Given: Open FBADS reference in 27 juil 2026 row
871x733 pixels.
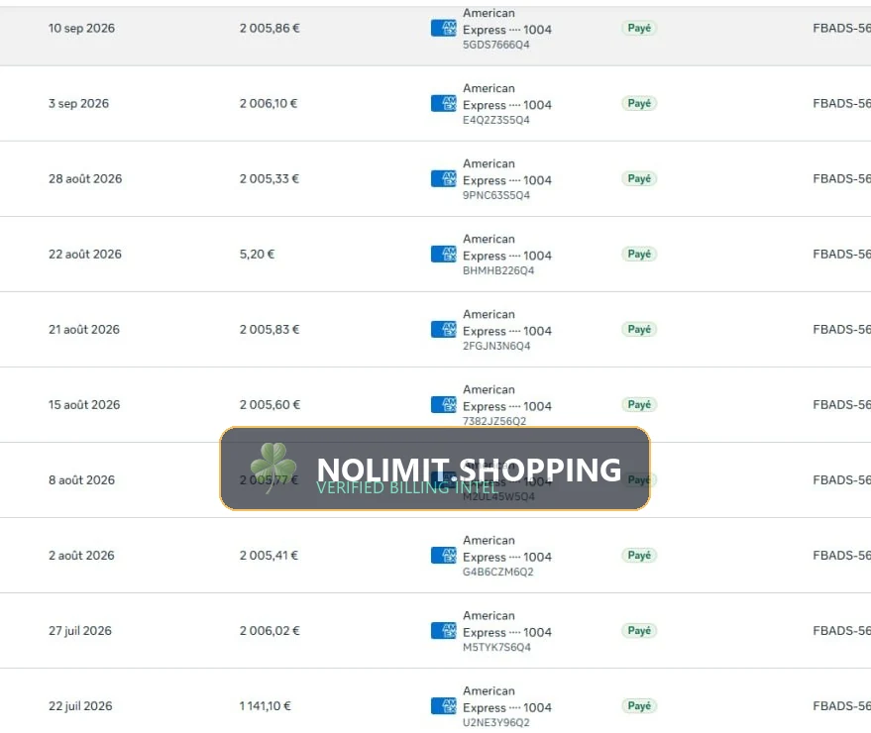Looking at the screenshot, I should 841,631.
